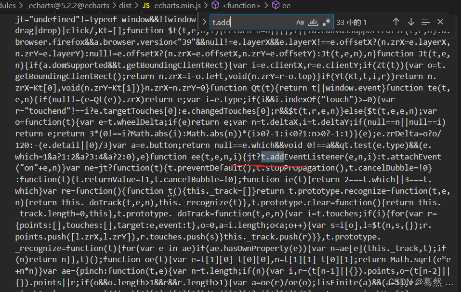Click the '33 中的 1' match count
The width and height of the screenshot is (461, 292).
point(352,22)
